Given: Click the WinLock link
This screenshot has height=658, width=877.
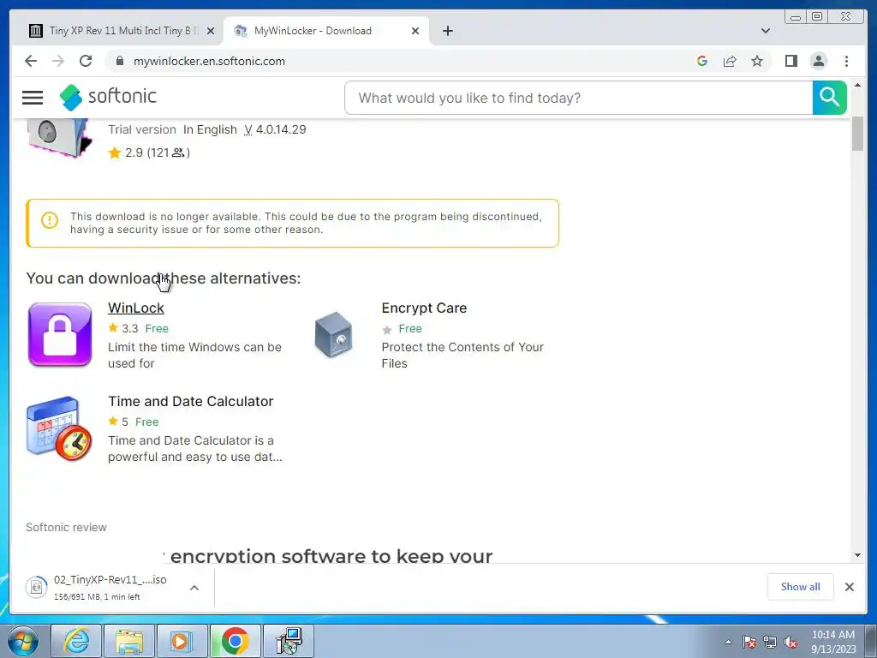Looking at the screenshot, I should tap(136, 308).
